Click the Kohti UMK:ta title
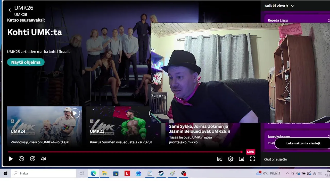 point(35,32)
